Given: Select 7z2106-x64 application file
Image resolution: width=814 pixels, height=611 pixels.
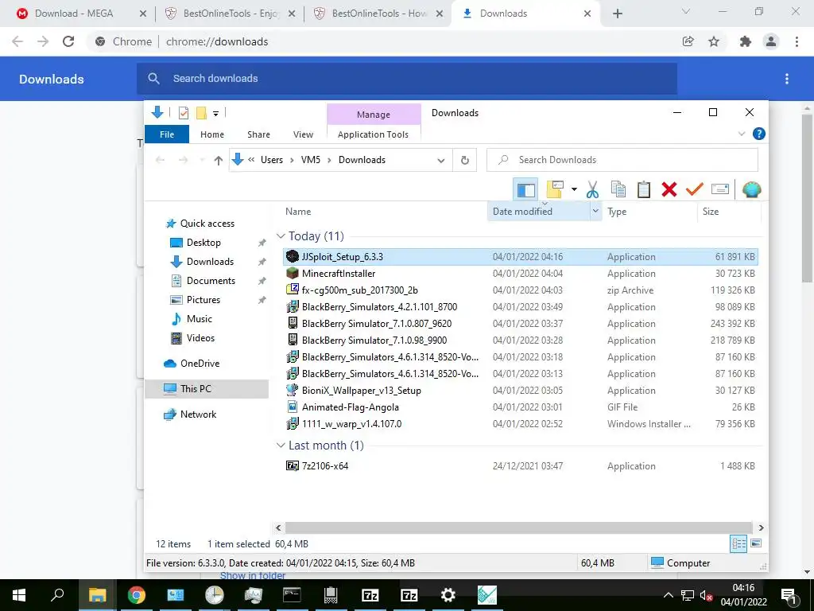Looking at the screenshot, I should click(520, 465).
